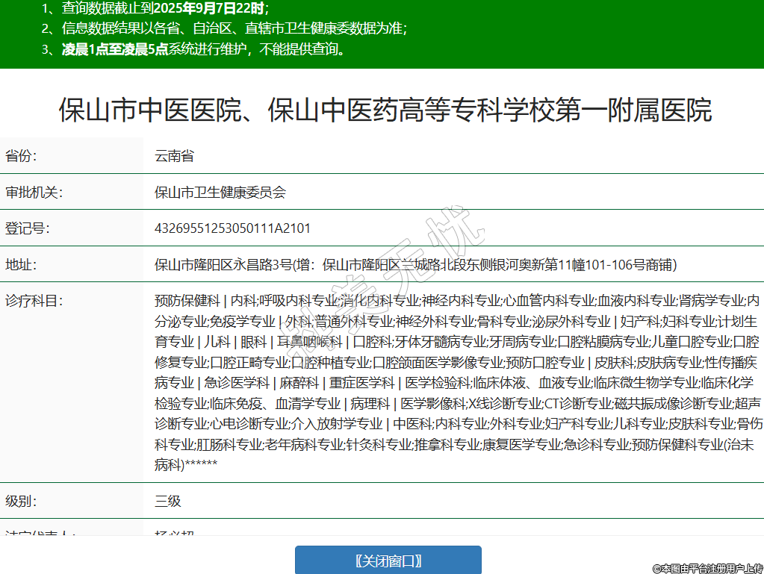Click the 级别 field label
764x574 pixels.
21,501
